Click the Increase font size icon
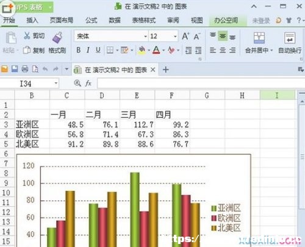Screen dimensions: 305x247 click(185, 36)
